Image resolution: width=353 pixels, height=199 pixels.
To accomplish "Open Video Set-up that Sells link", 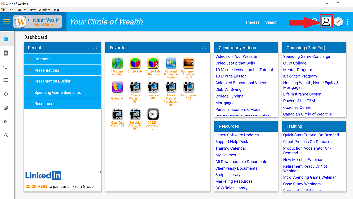I will [x=235, y=63].
